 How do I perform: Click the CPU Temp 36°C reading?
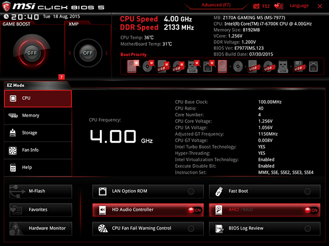137,38
